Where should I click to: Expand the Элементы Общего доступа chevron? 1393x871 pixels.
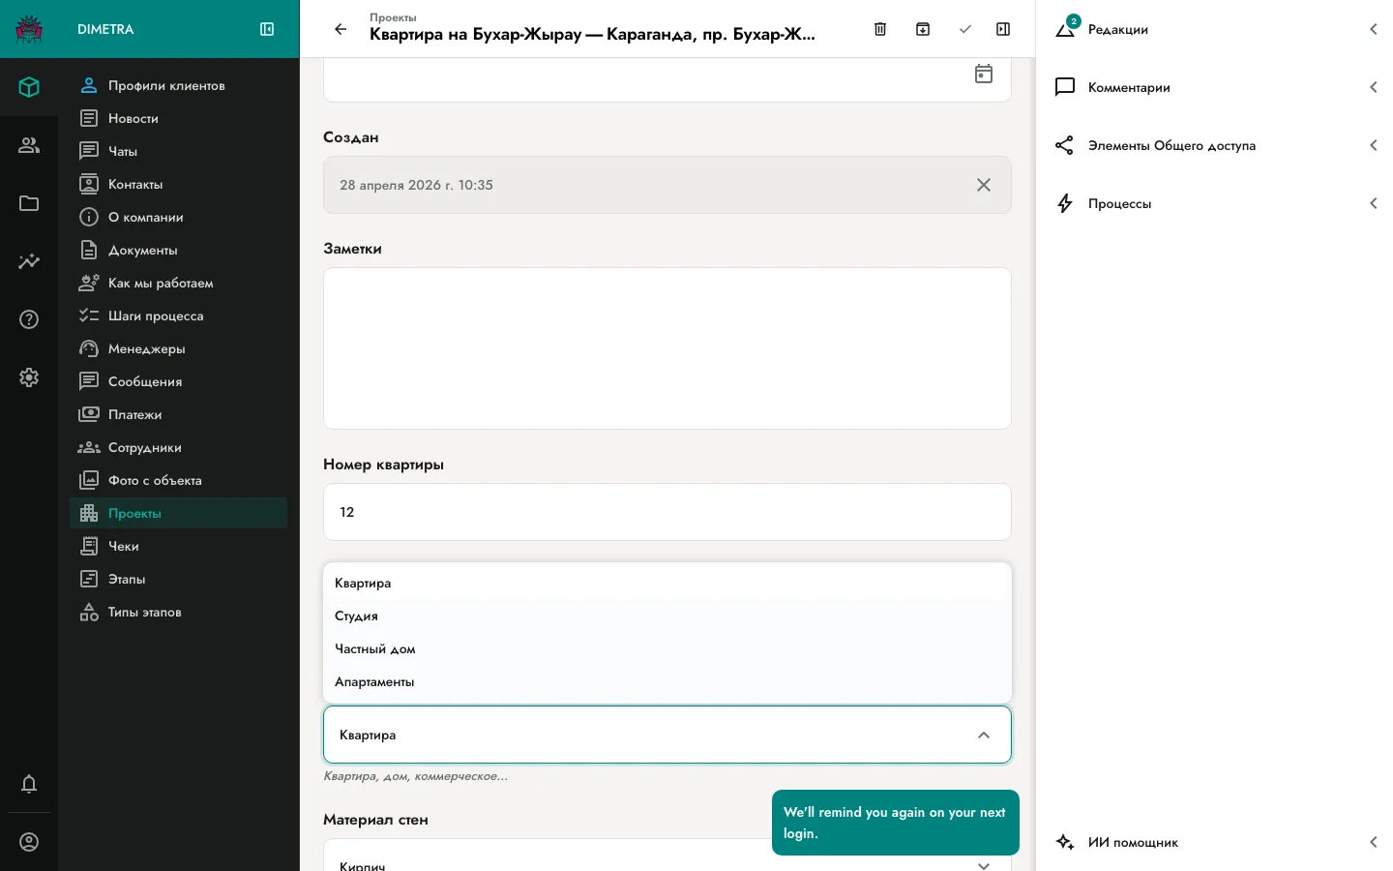[1374, 145]
